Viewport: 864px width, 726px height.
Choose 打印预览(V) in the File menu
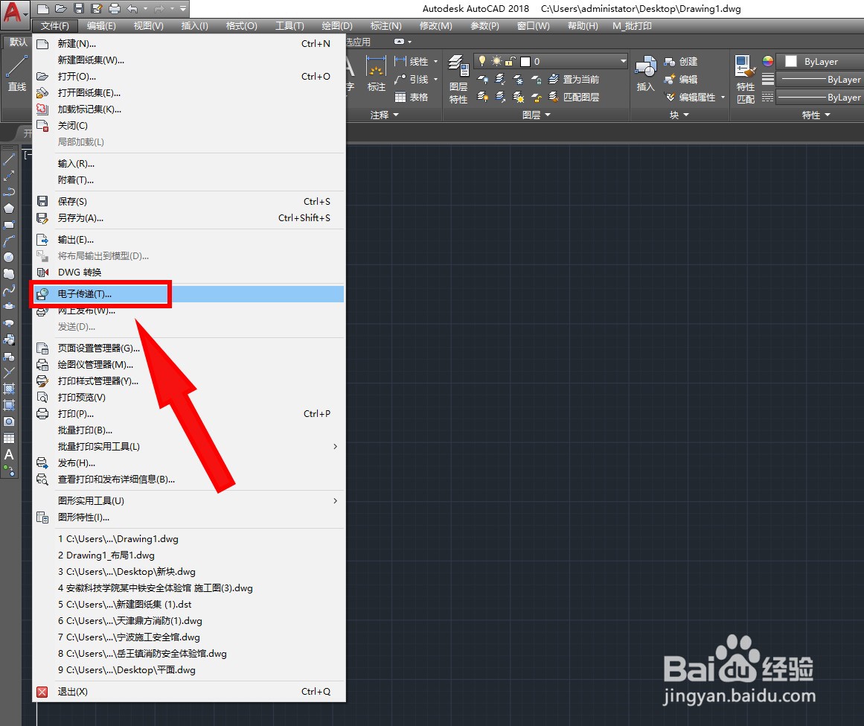coord(189,398)
